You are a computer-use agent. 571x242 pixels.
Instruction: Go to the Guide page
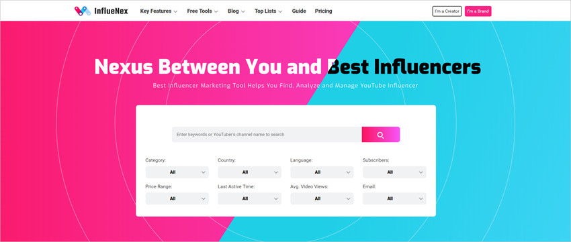click(x=299, y=11)
